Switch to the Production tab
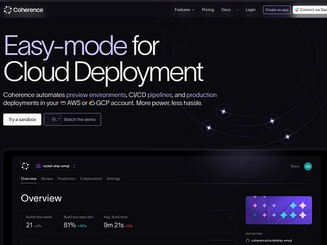 pos(66,179)
